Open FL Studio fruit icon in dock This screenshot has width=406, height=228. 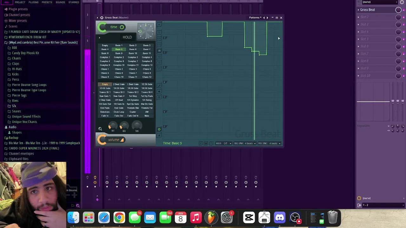pyautogui.click(x=211, y=218)
